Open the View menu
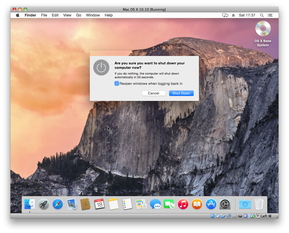289x233 pixels. (x=67, y=15)
